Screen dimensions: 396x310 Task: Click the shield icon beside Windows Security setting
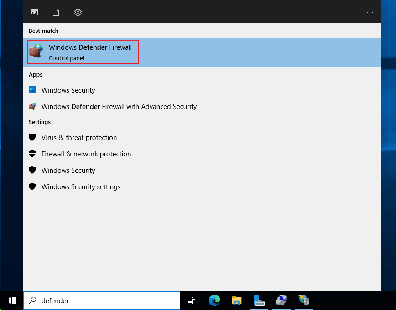[32, 170]
